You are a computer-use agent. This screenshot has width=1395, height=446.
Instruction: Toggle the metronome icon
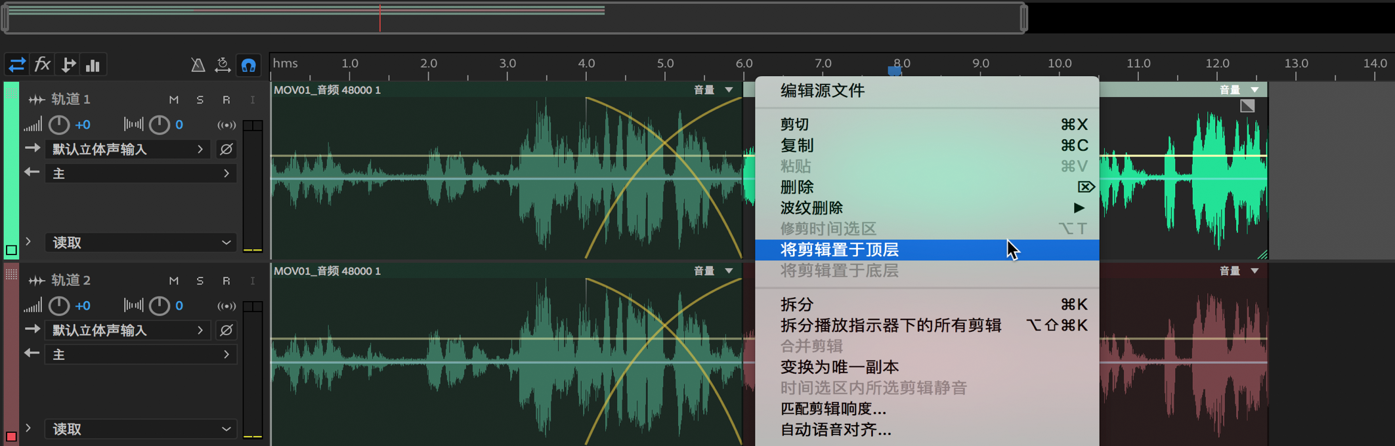(198, 65)
